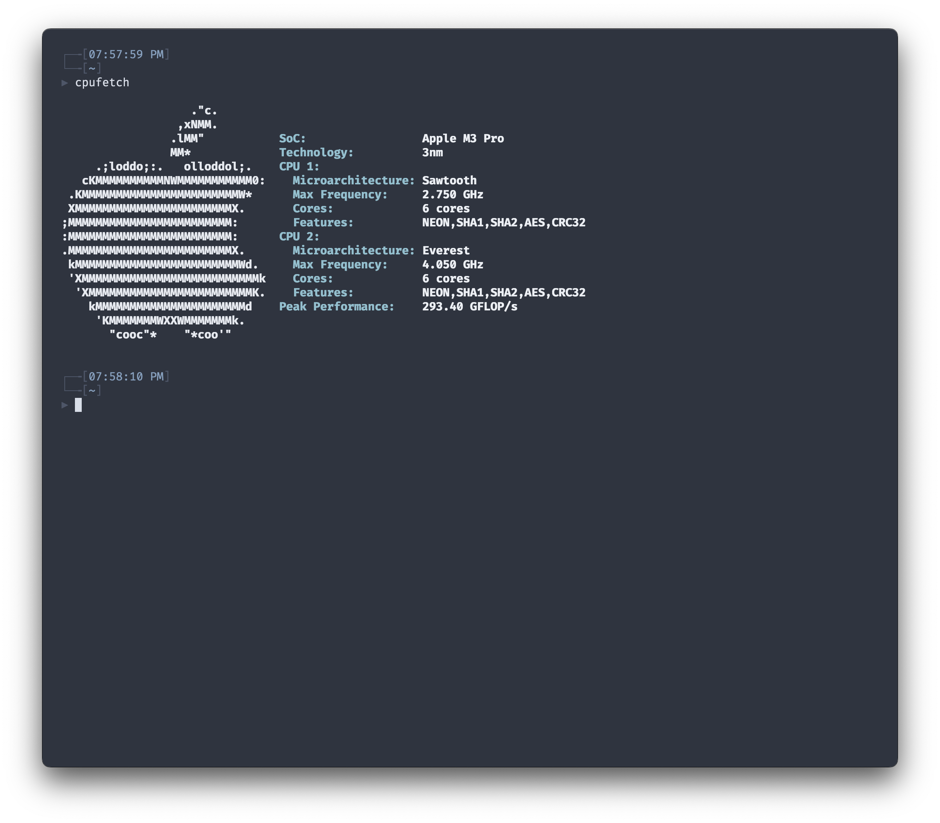This screenshot has height=823, width=940.
Task: Click the CPU 1 Microarchitecture: label
Action: 353,181
